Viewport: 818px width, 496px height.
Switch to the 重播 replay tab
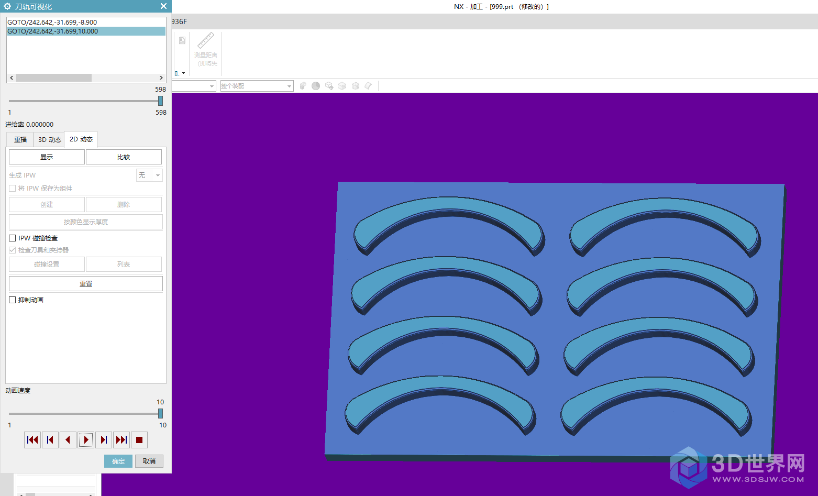(x=20, y=140)
